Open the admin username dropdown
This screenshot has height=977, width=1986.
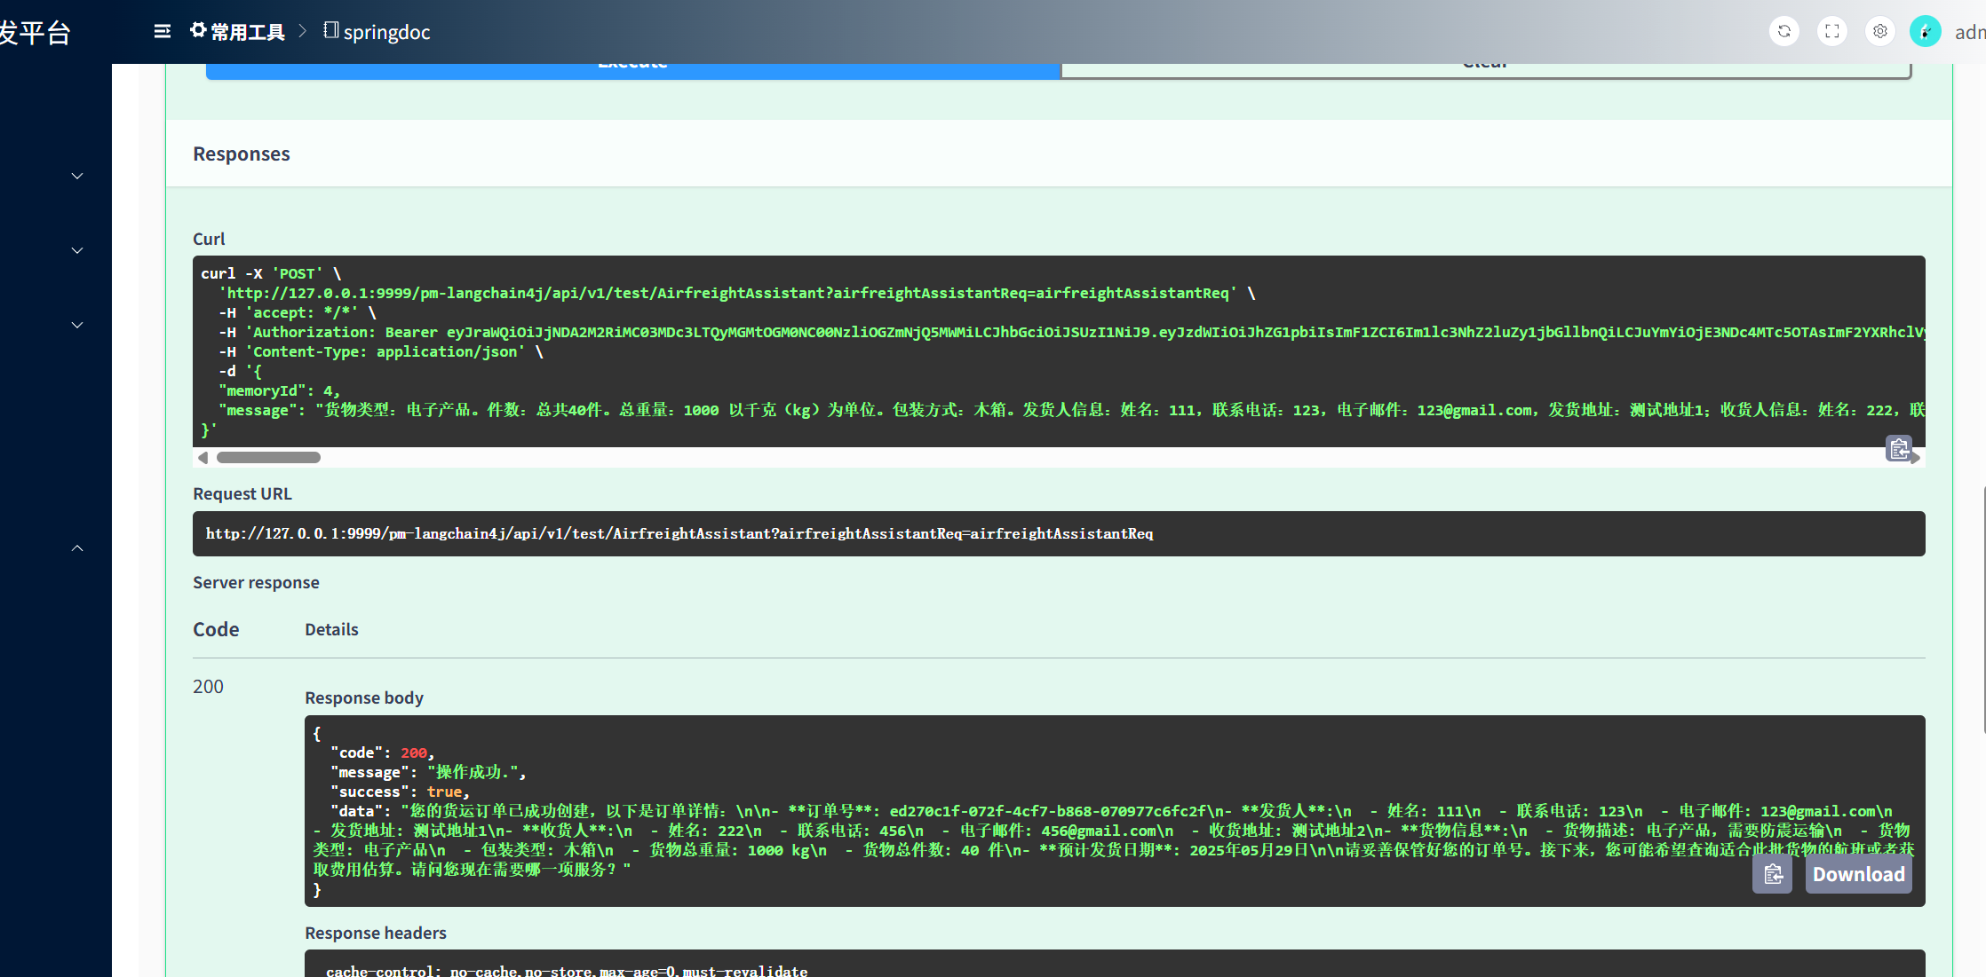pyautogui.click(x=1969, y=32)
